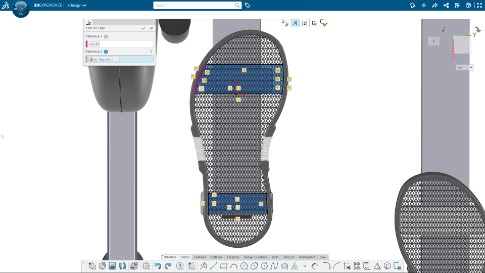This screenshot has width=485, height=273.
Task: Switch to the Tools tab
Action: pyautogui.click(x=275, y=257)
